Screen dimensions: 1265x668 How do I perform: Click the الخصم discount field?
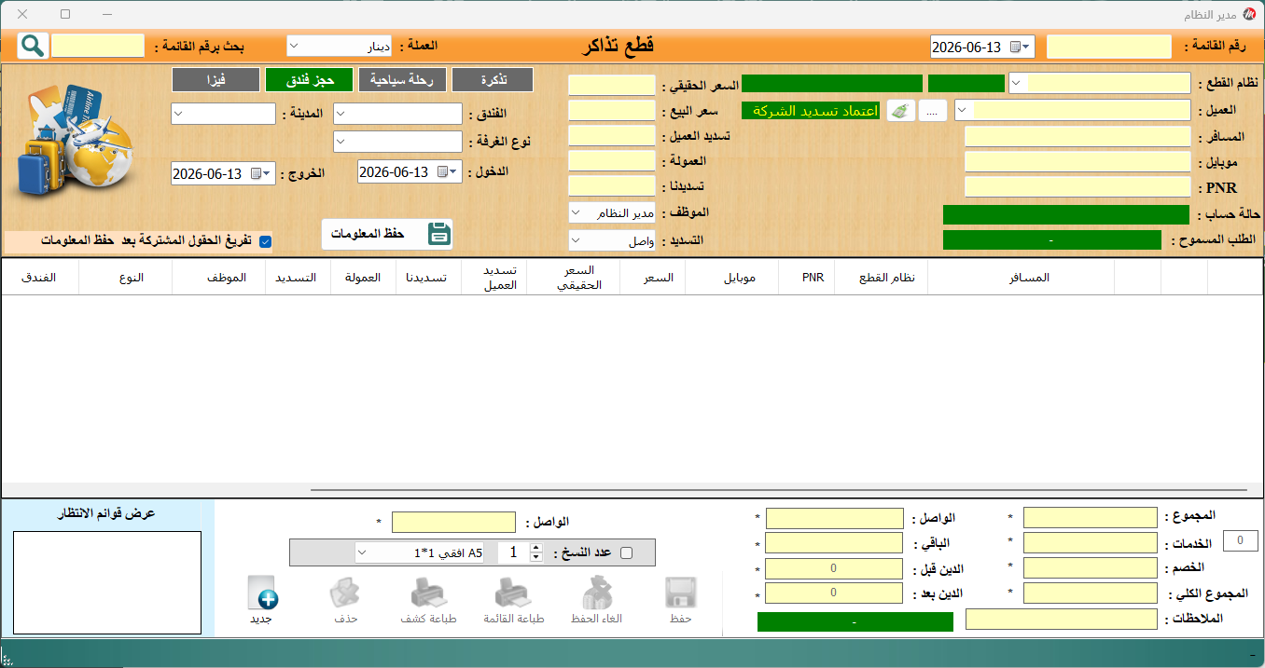1091,568
